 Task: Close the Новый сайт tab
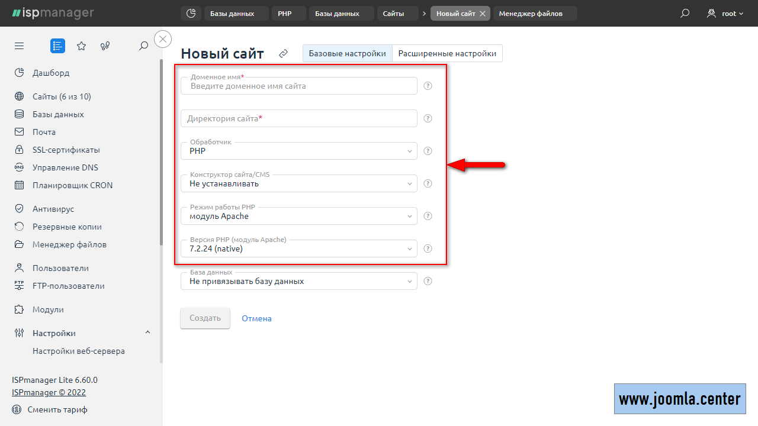coord(483,14)
